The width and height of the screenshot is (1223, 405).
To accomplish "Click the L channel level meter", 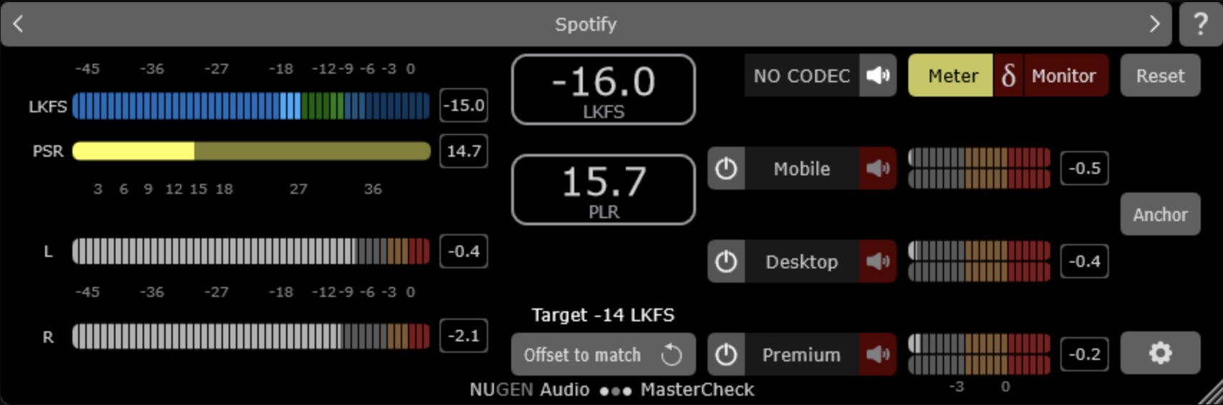I will [251, 251].
